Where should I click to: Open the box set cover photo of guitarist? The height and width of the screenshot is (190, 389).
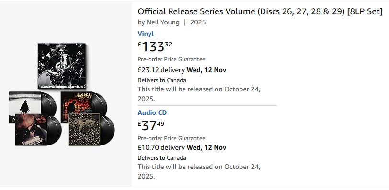pos(62,66)
